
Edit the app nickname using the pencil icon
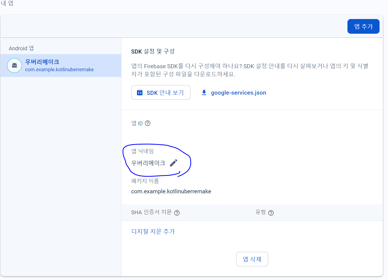coord(173,163)
